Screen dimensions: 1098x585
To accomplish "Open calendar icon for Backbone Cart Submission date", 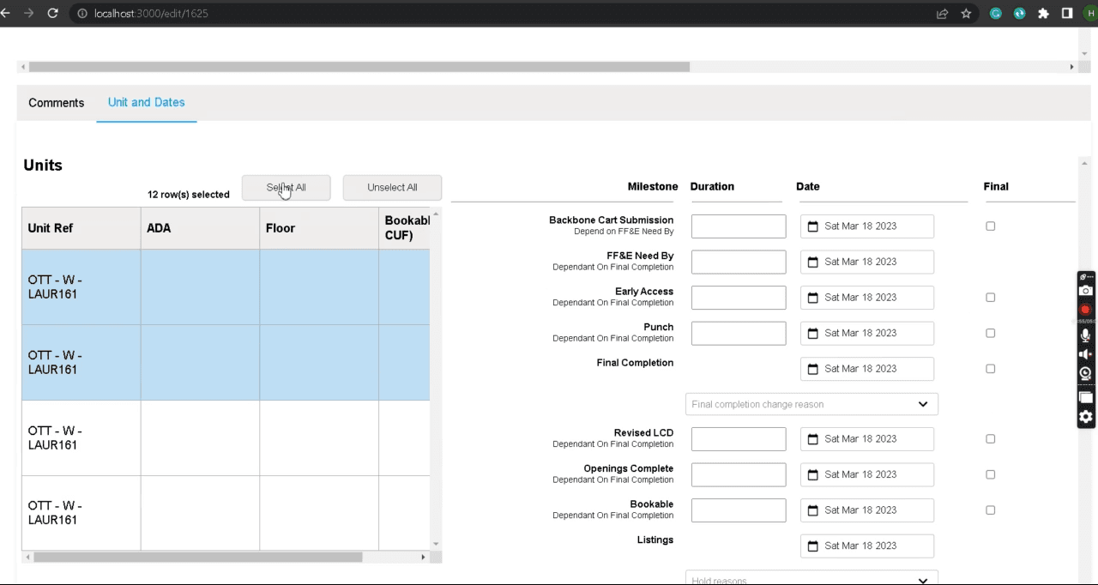I will tap(813, 226).
